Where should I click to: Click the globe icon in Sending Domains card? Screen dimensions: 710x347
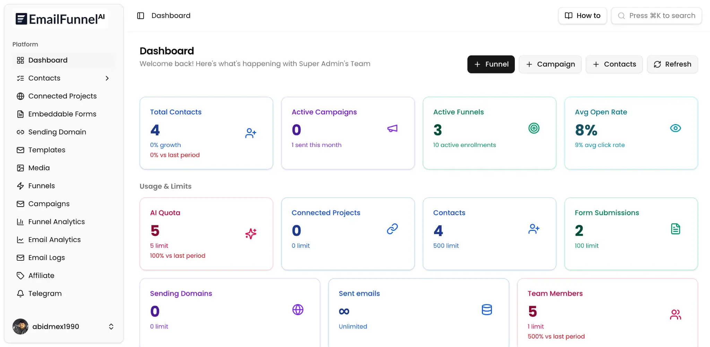298,310
